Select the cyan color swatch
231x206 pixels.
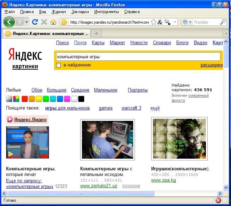tap(53, 99)
